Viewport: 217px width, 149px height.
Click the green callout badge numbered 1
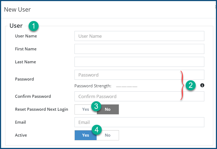[34, 26]
